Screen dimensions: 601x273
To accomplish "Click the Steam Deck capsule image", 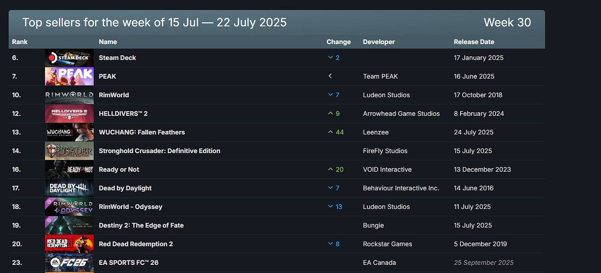I will click(69, 58).
